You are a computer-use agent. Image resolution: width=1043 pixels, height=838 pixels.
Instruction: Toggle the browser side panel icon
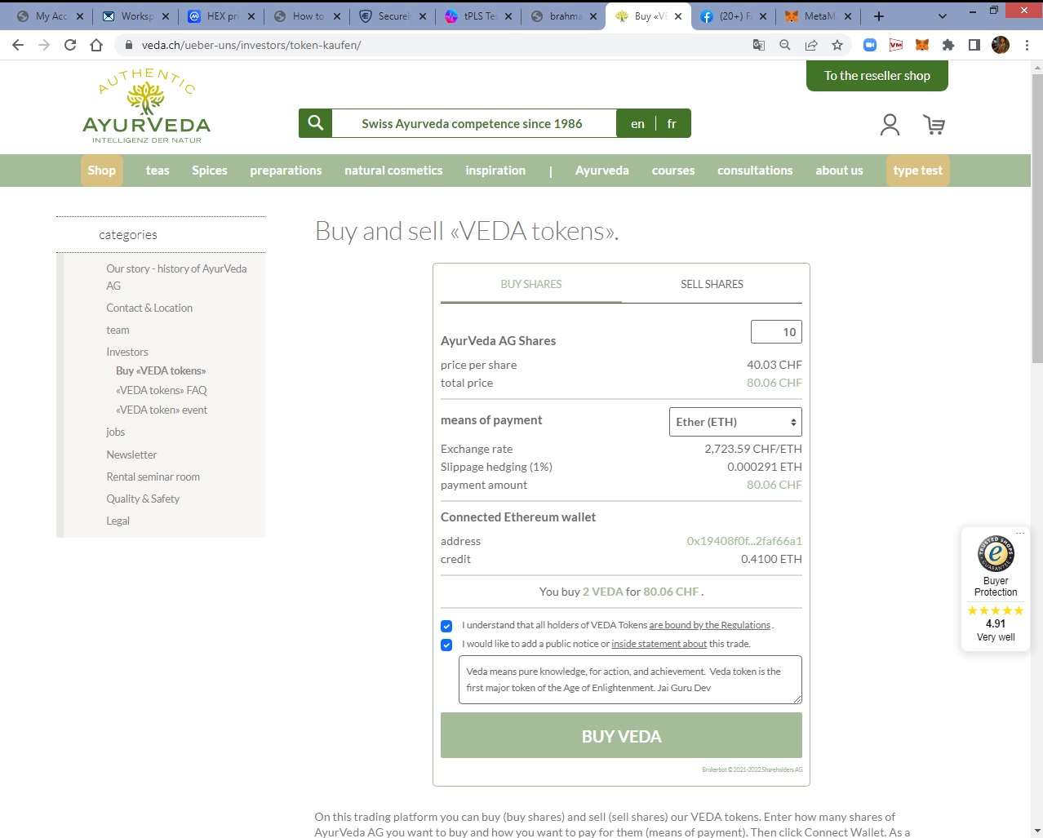tap(974, 45)
